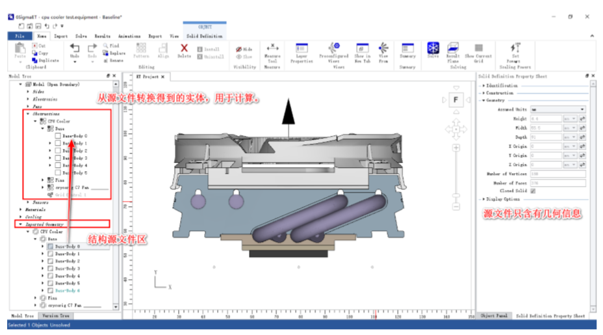This screenshot has width=603, height=335.
Task: Open Layer Properties from the ribbon
Action: (301, 51)
